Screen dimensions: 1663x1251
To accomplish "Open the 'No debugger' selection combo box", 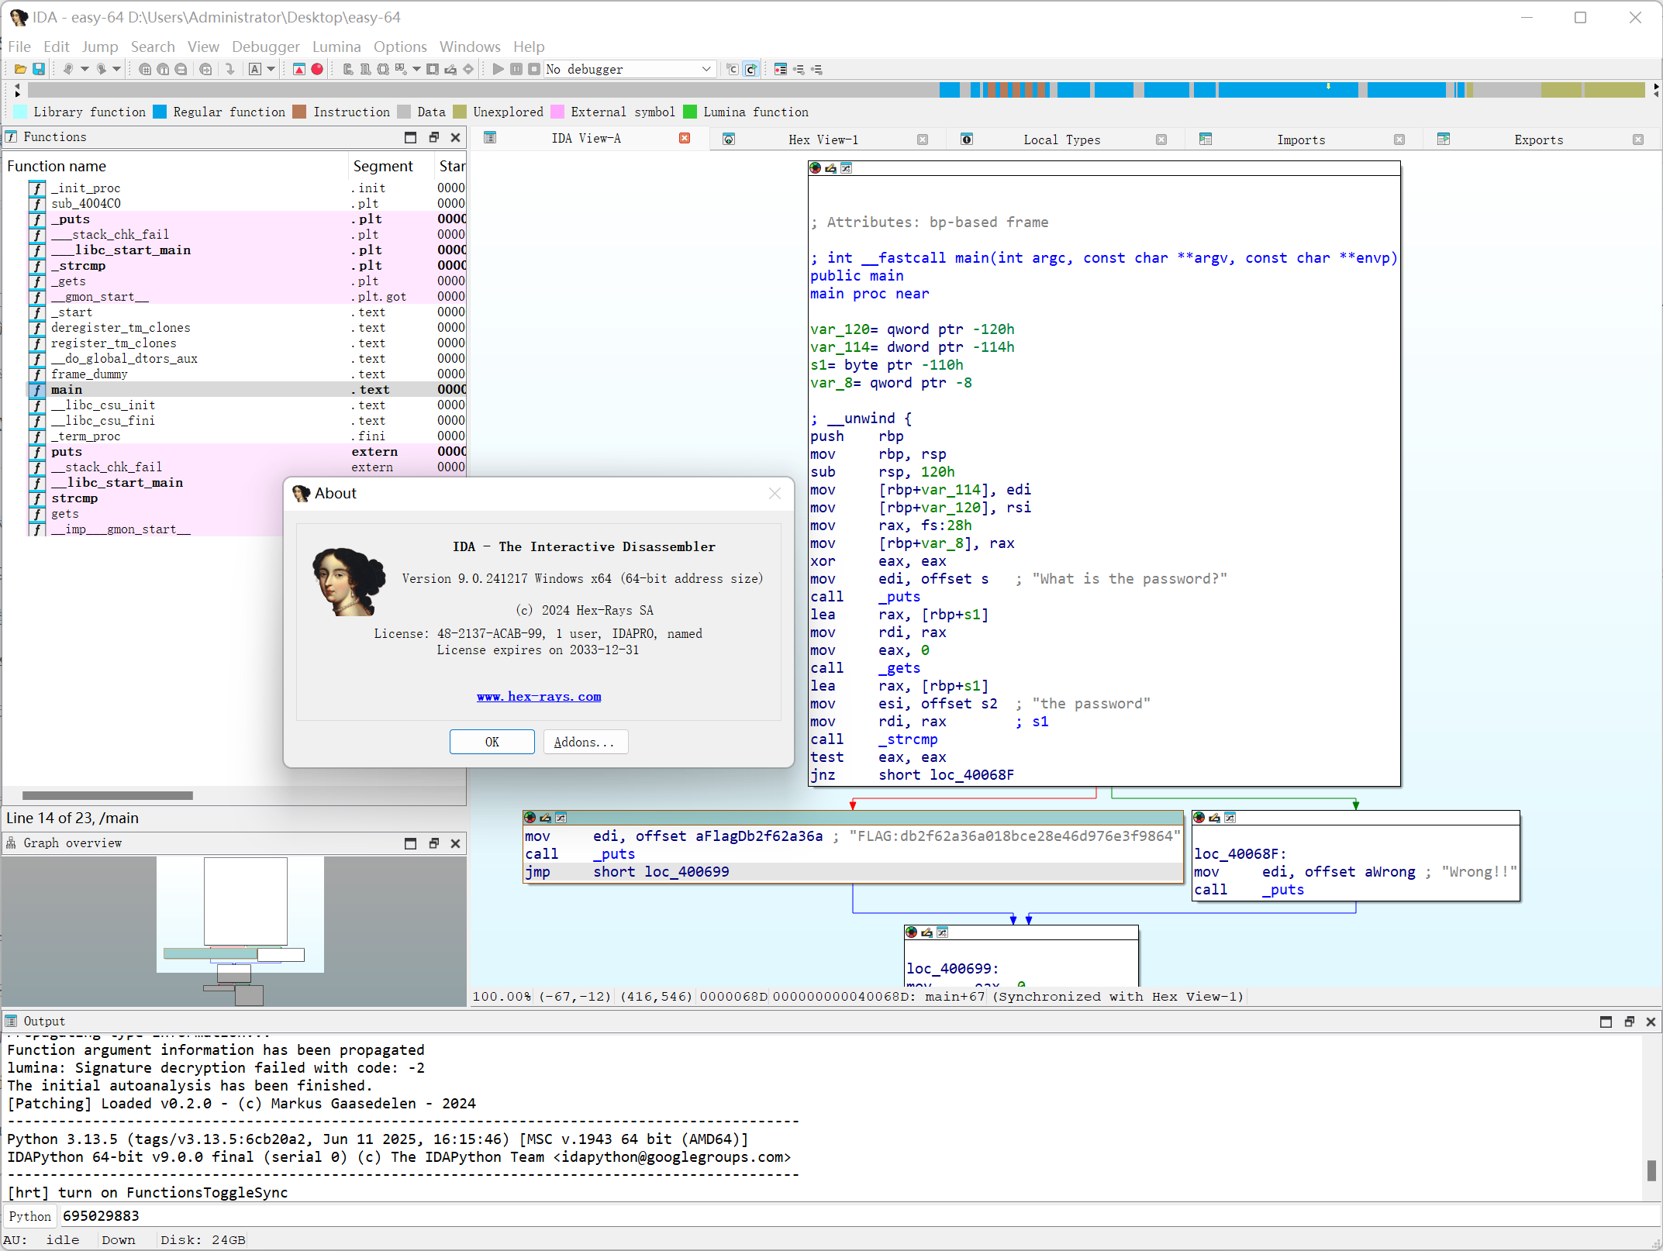I will coord(629,69).
